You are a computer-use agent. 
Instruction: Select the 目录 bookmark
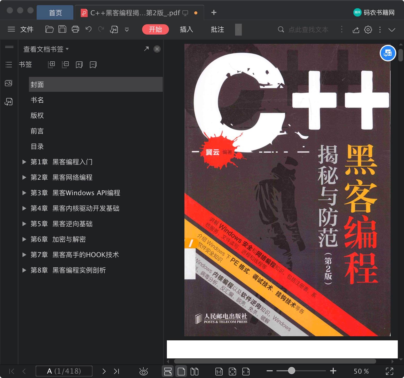[37, 146]
